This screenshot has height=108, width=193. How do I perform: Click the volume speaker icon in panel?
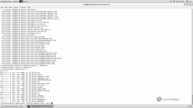[171, 1]
